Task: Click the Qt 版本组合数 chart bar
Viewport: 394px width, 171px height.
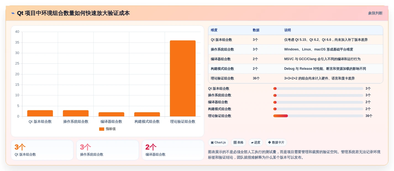Action: (40, 113)
